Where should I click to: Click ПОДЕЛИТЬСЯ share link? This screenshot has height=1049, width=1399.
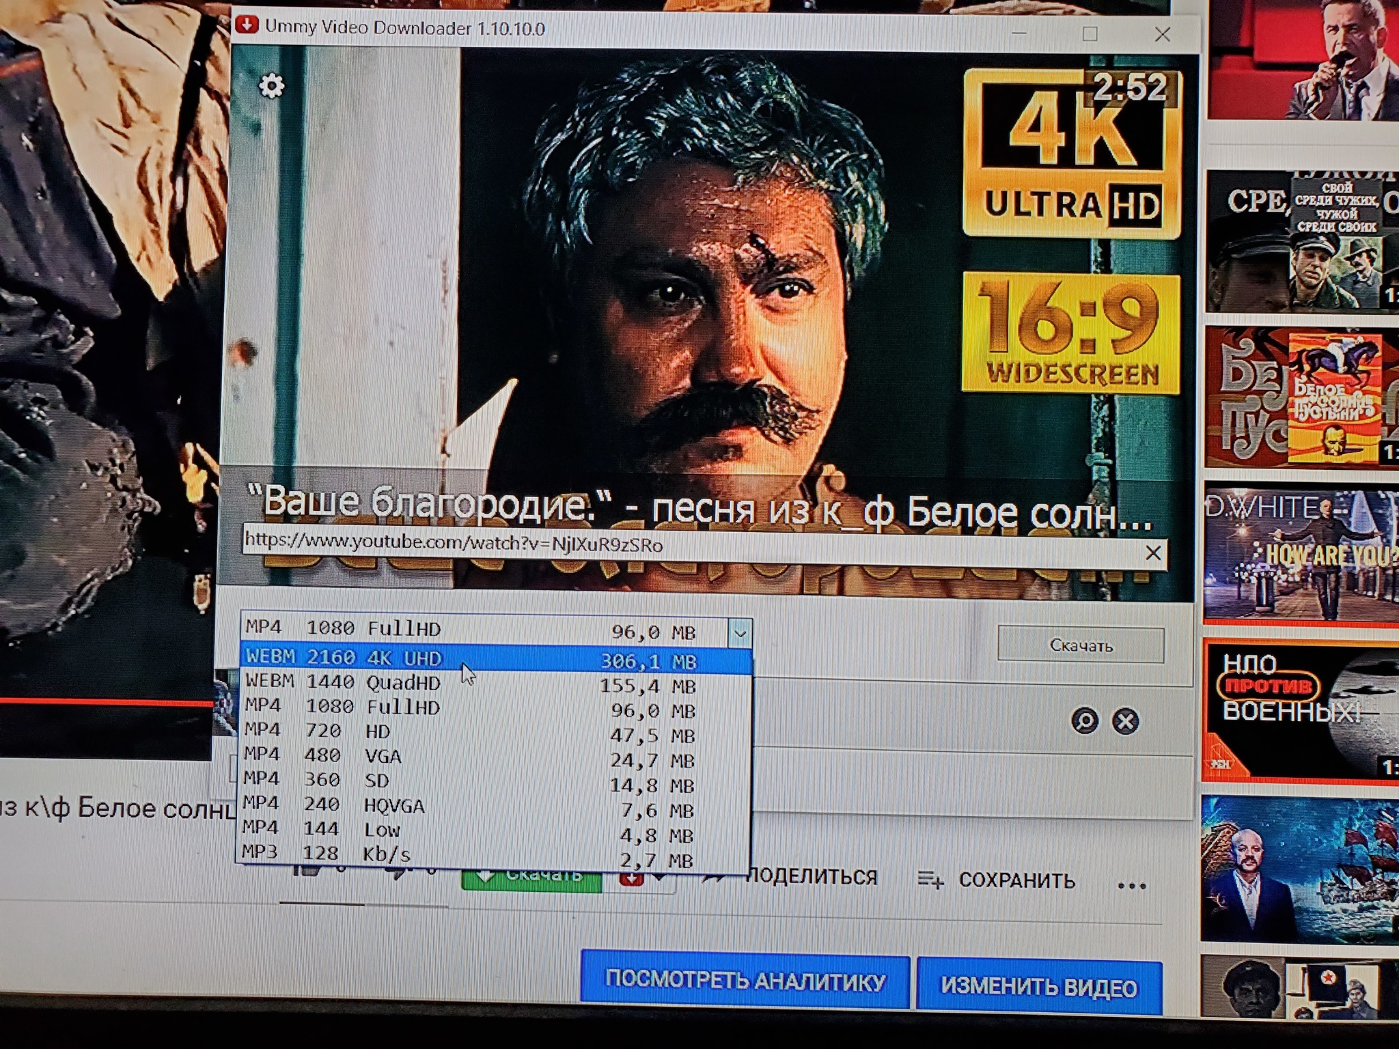(x=810, y=877)
